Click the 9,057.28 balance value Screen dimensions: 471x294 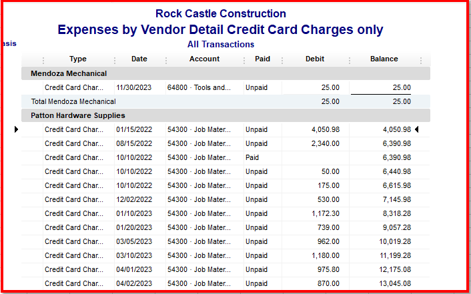(x=396, y=227)
